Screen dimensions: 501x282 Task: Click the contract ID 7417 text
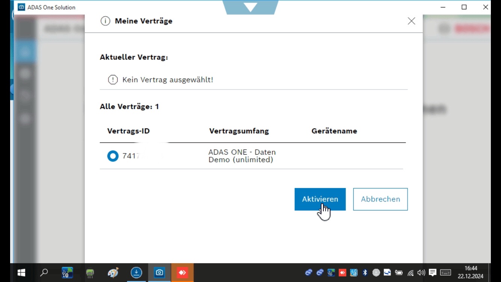tap(131, 156)
